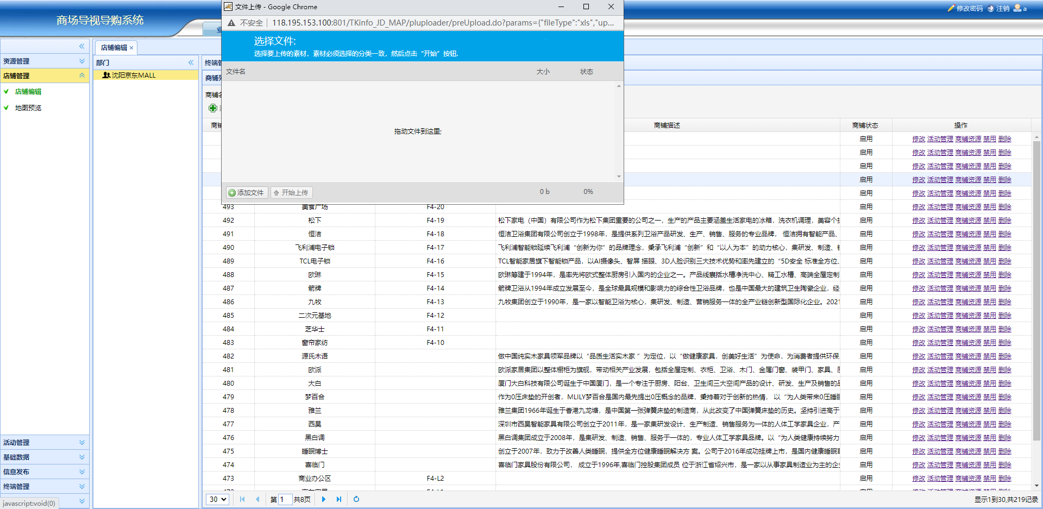Go to the previous page of records

(257, 499)
